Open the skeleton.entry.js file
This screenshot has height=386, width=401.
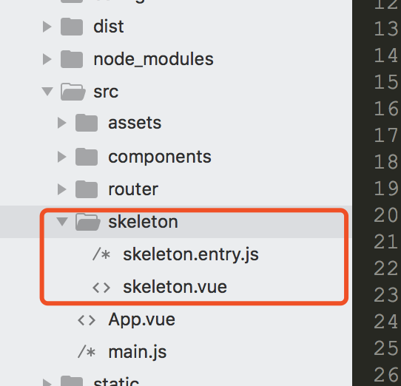(x=191, y=255)
